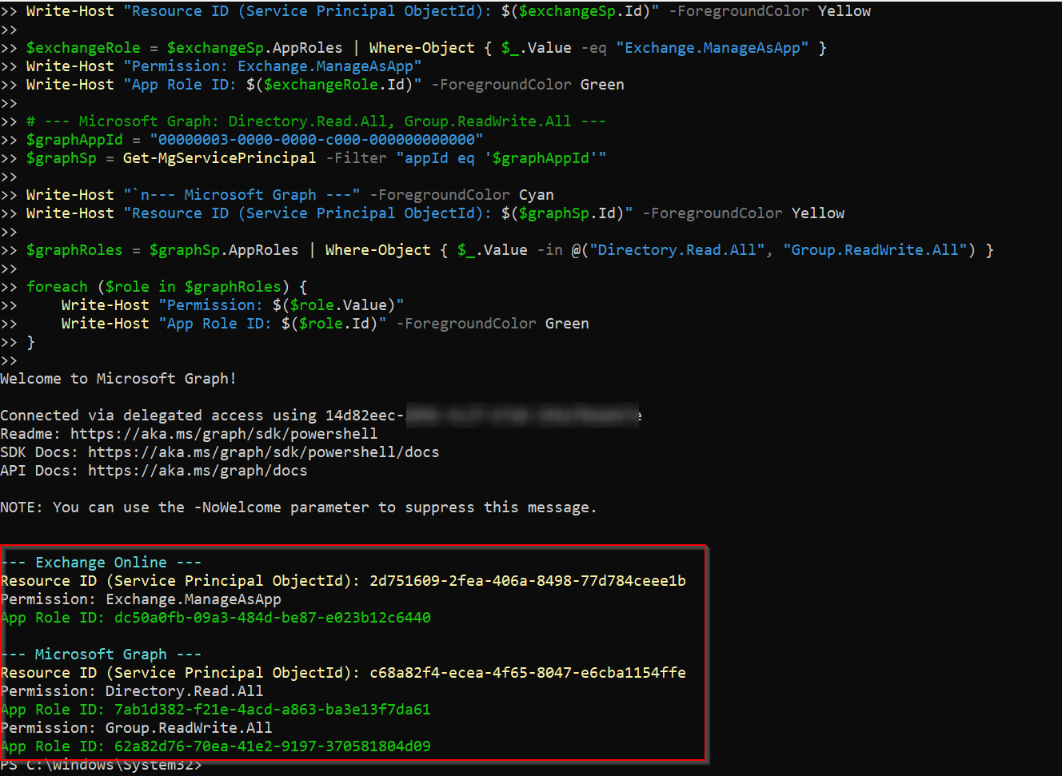Click the -Filter parameter

click(356, 158)
